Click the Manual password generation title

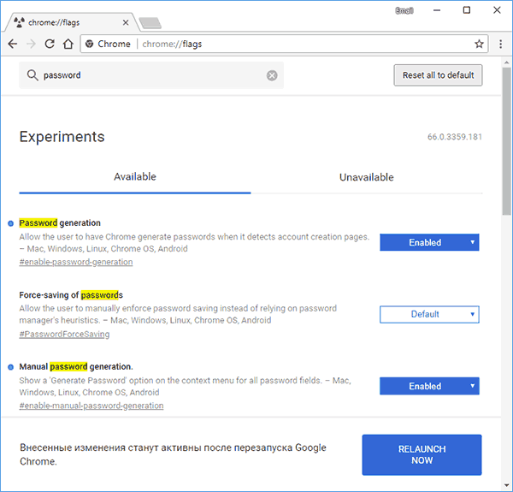click(x=76, y=366)
